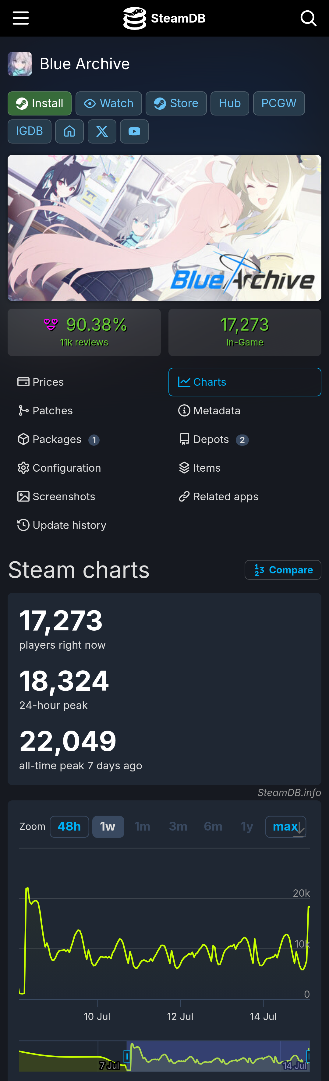Screen dimensions: 329x1081
Task: Click the Blue Archive banner image
Action: click(x=164, y=228)
